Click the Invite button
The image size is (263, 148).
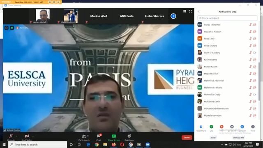(213, 138)
